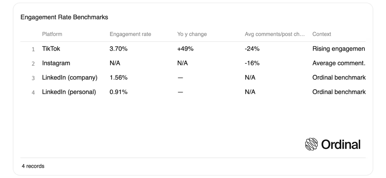Select the Yo y change column header
This screenshot has height=178, width=386.
click(192, 34)
